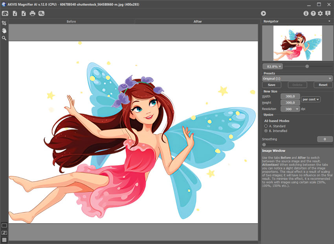Image resolution: width=334 pixels, height=244 pixels.
Task: Click the Open image icon
Action: tap(15, 13)
